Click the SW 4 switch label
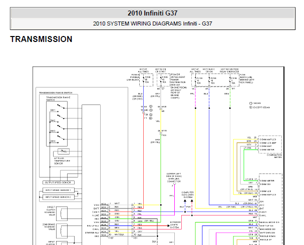The width and height of the screenshot is (304, 245). pyautogui.click(x=53, y=141)
